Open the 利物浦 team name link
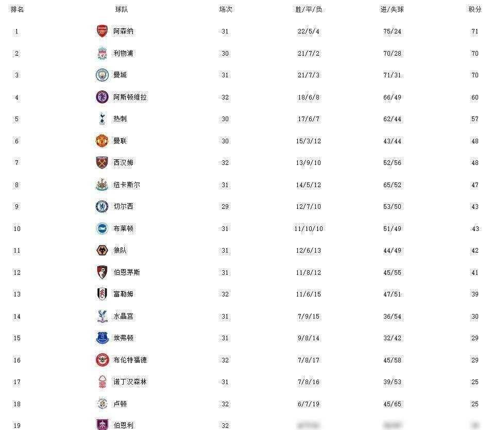This screenshot has height=430, width=491. coord(124,53)
